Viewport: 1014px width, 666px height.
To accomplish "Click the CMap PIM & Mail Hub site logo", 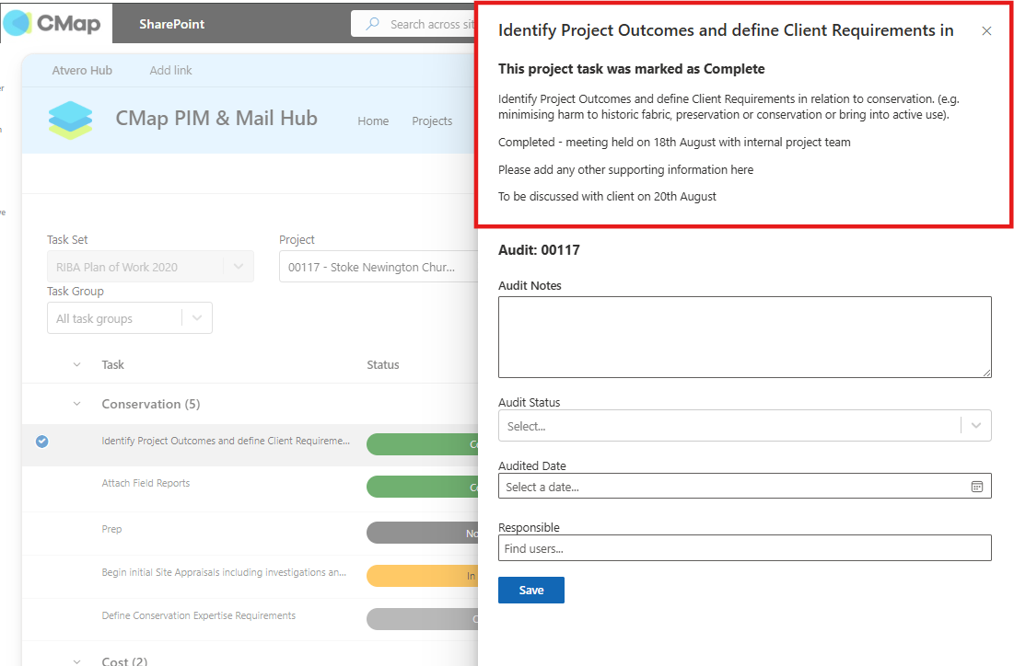I will [x=71, y=121].
